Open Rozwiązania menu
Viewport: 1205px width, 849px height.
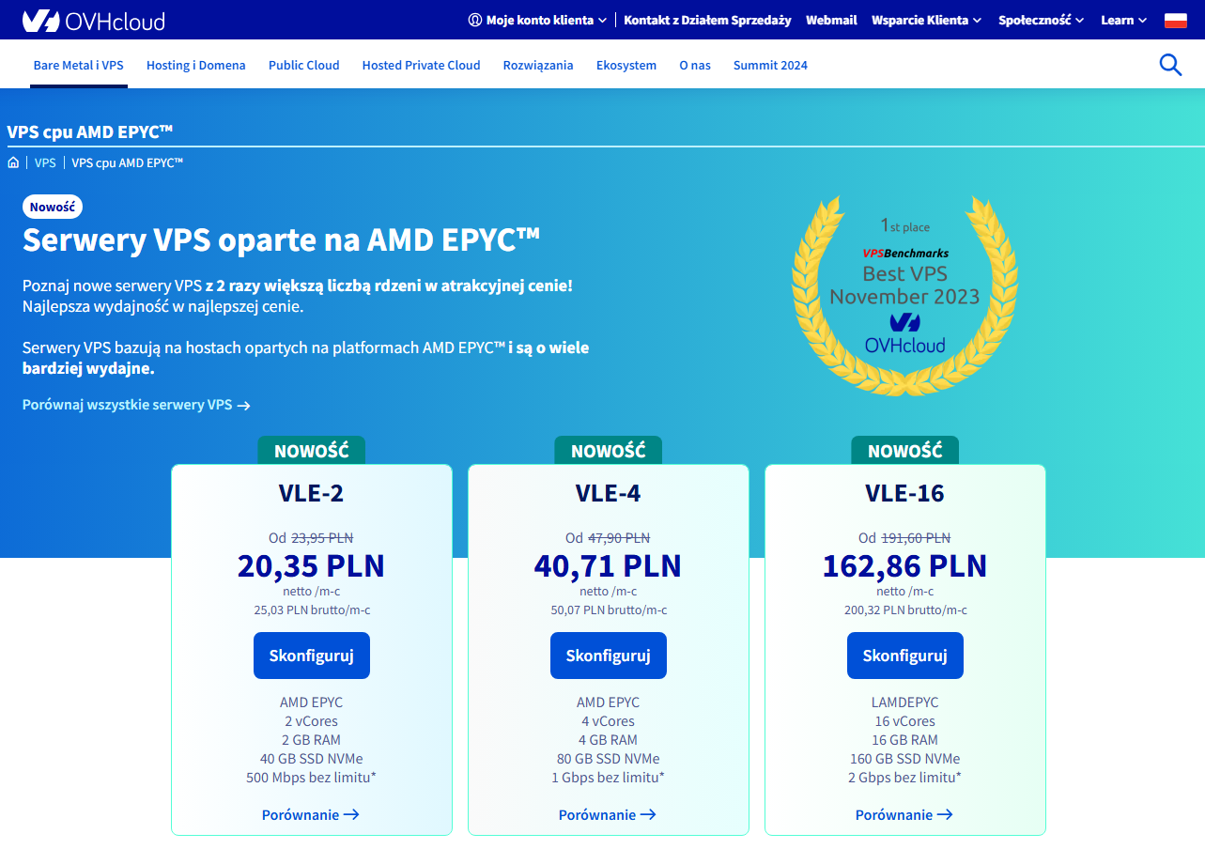[538, 65]
